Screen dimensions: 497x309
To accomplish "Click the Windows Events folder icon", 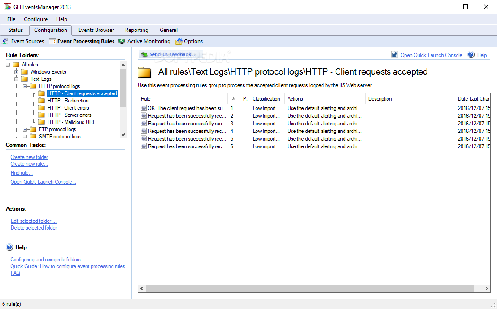I will (24, 72).
